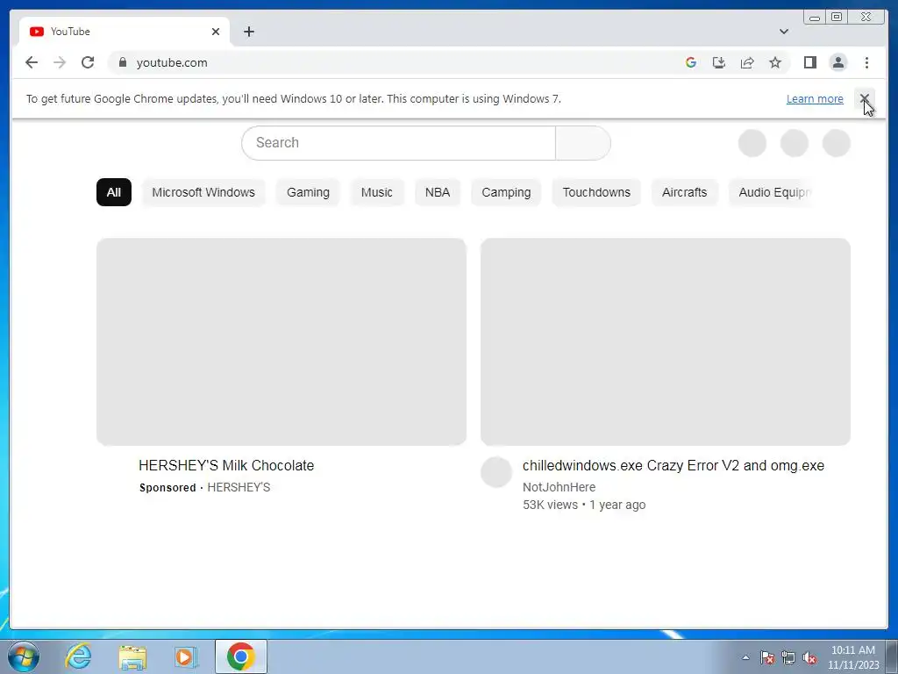Open the Learn more link
Viewport: 898px width, 674px height.
pyautogui.click(x=815, y=98)
